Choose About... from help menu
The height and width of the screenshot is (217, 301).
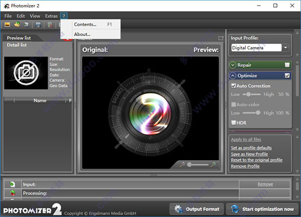click(91, 34)
